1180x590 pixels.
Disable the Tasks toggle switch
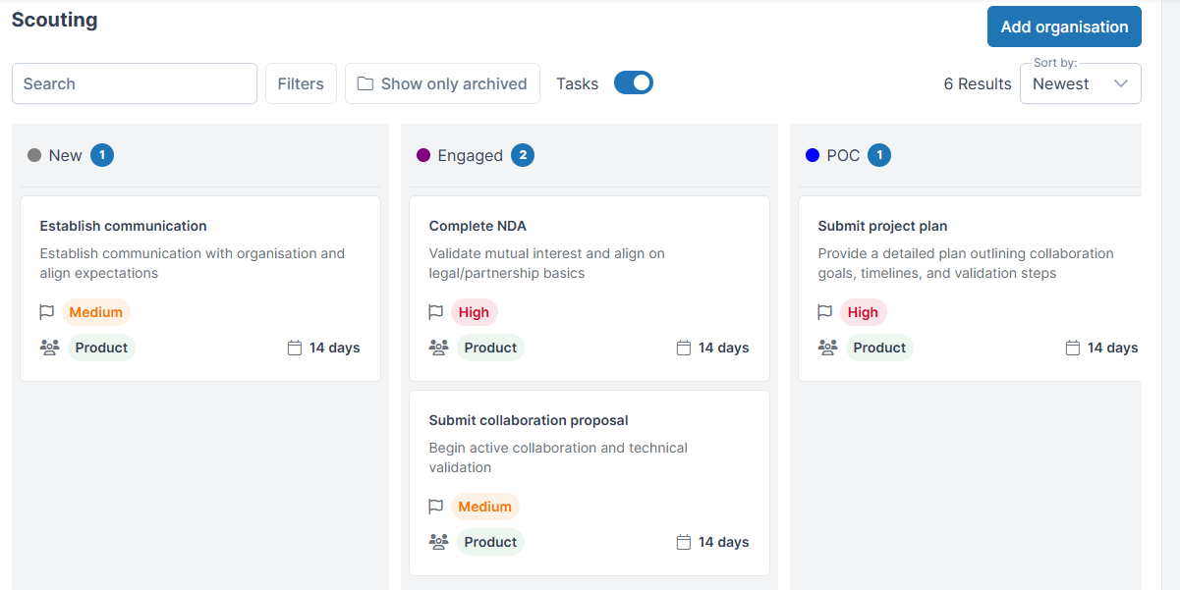click(x=634, y=83)
